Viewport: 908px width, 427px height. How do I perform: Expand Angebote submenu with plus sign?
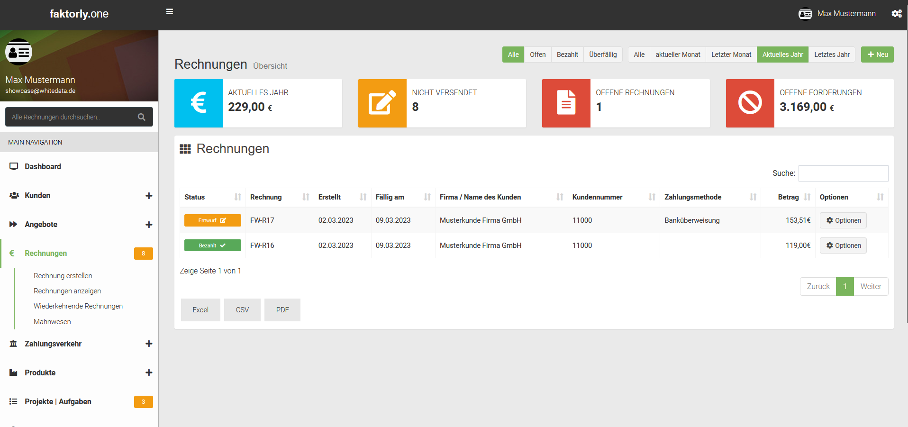149,225
